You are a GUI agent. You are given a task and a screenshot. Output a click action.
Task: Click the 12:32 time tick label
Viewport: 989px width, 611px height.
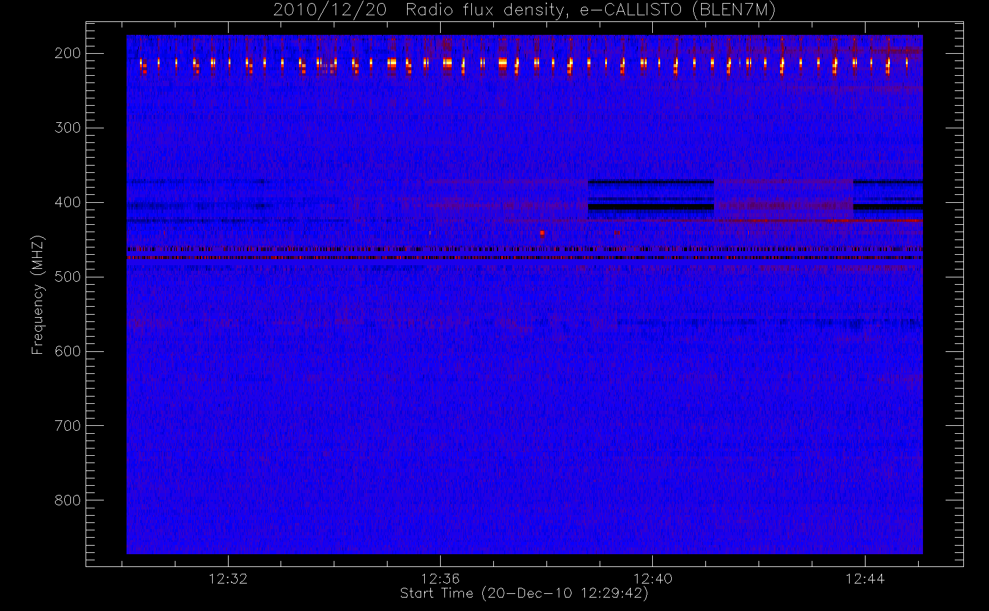click(228, 579)
